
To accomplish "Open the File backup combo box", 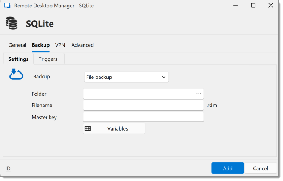I will (x=127, y=77).
